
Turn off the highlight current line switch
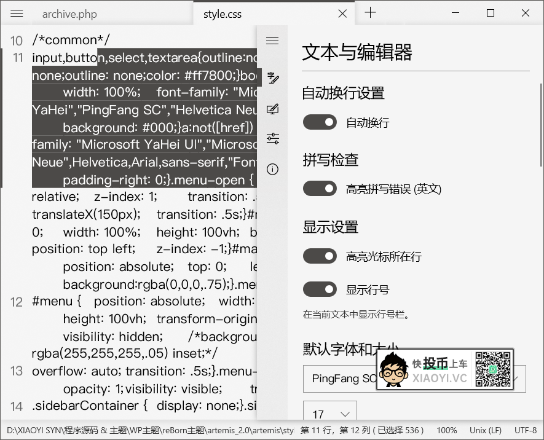320,256
